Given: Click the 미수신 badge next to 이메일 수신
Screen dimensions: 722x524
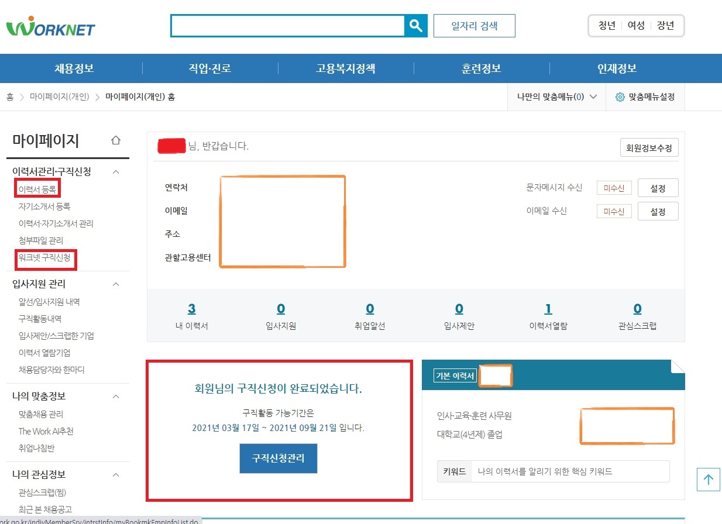Looking at the screenshot, I should pyautogui.click(x=614, y=211).
